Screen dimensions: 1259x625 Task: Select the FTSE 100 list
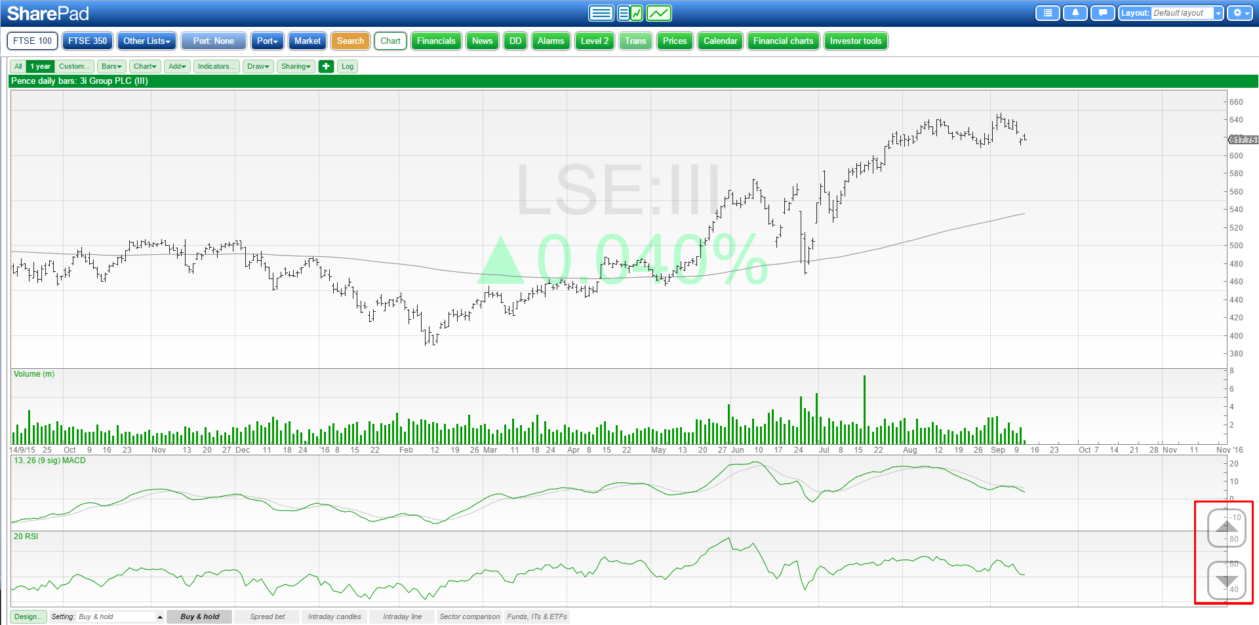coord(33,41)
